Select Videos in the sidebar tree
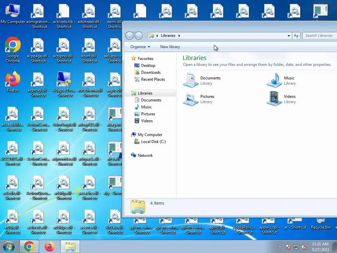This screenshot has height=253, width=337. click(143, 121)
